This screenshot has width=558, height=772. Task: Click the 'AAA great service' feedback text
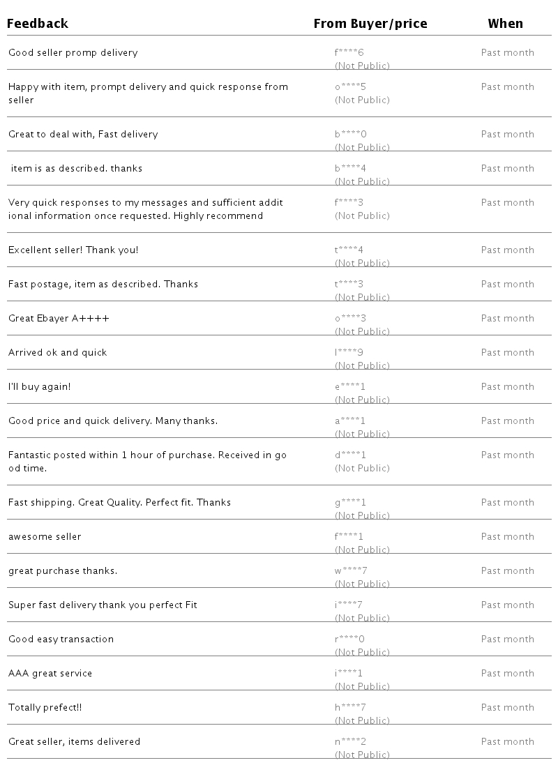(50, 674)
